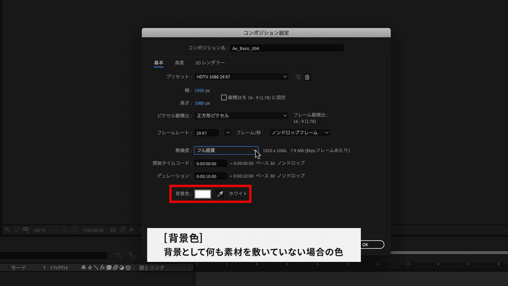Click the composition name input field
The width and height of the screenshot is (508, 286).
coord(287,47)
